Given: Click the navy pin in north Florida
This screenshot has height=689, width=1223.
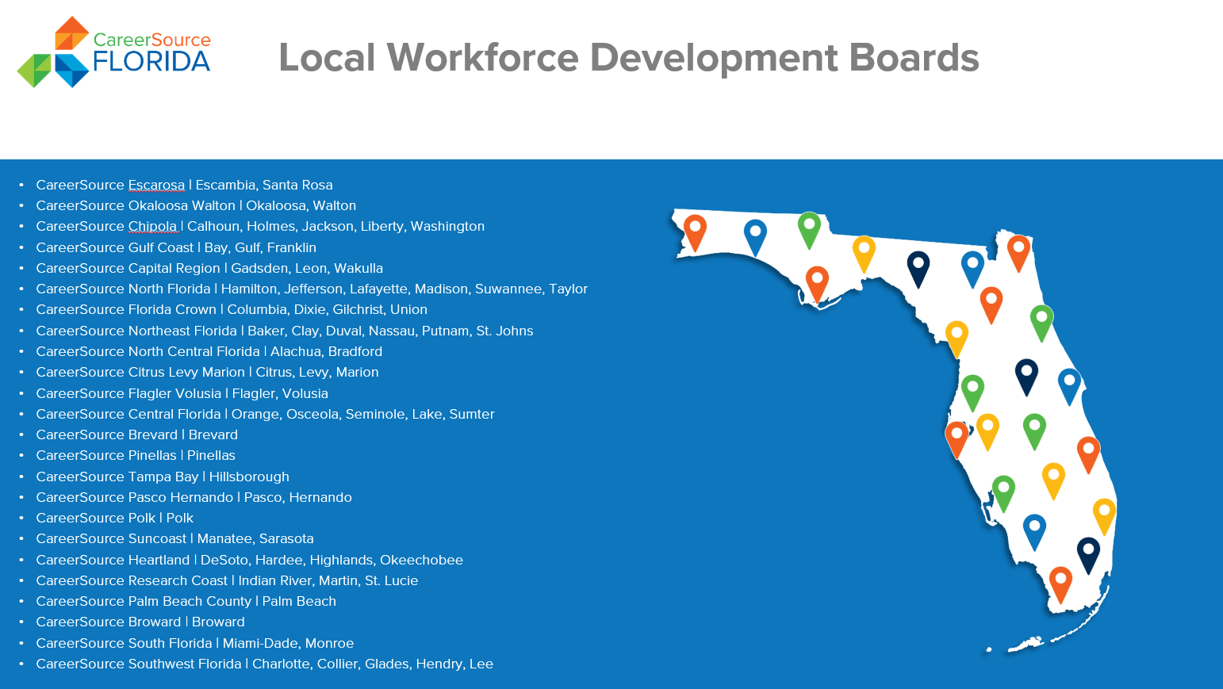Looking at the screenshot, I should click(x=918, y=266).
